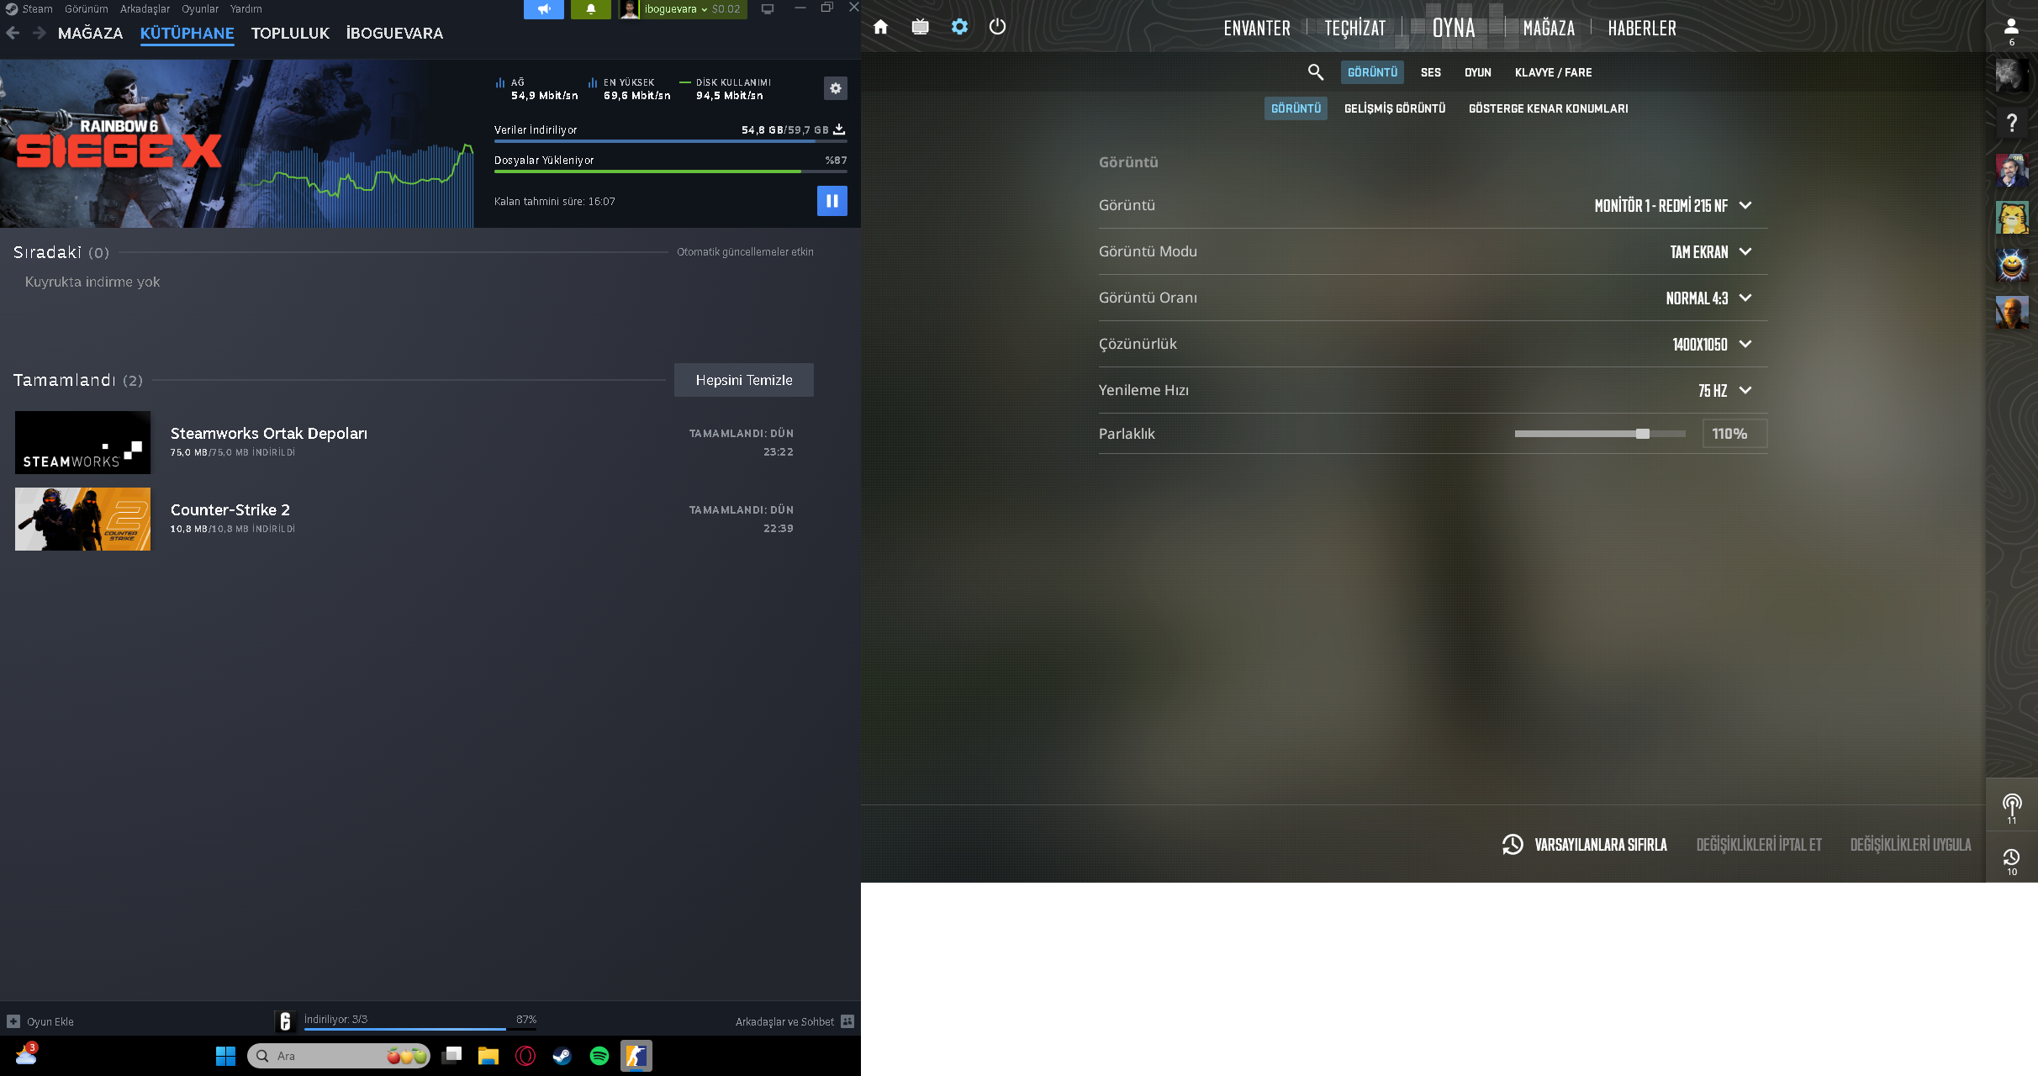Open Arkadaşlar ve Sohbet
The width and height of the screenshot is (2038, 1076).
click(x=784, y=1022)
